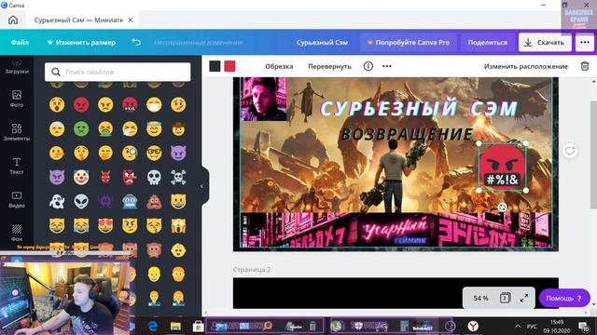Viewport: 597px width, 335px height.
Task: Click the РУС language indicator
Action: coord(532,327)
